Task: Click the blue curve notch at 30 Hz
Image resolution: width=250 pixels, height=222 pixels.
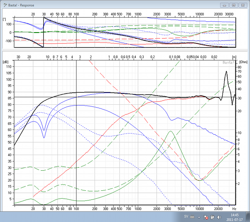Action: click(44, 137)
